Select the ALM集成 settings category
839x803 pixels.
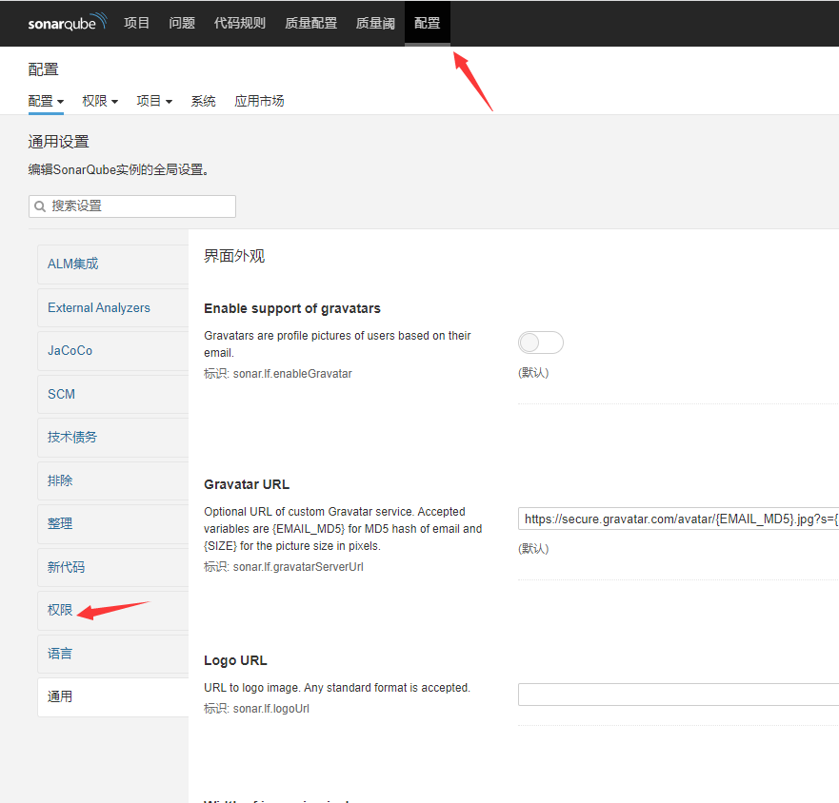(x=70, y=264)
